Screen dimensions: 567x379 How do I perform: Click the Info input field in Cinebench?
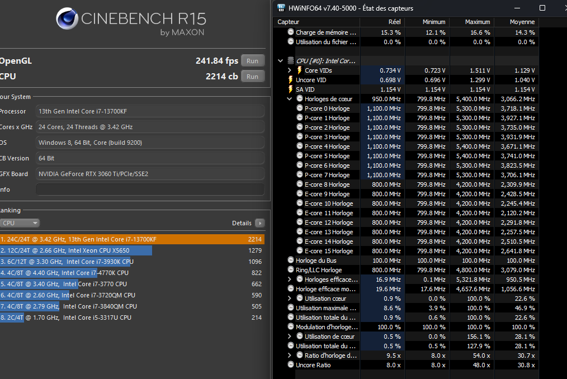pos(150,190)
